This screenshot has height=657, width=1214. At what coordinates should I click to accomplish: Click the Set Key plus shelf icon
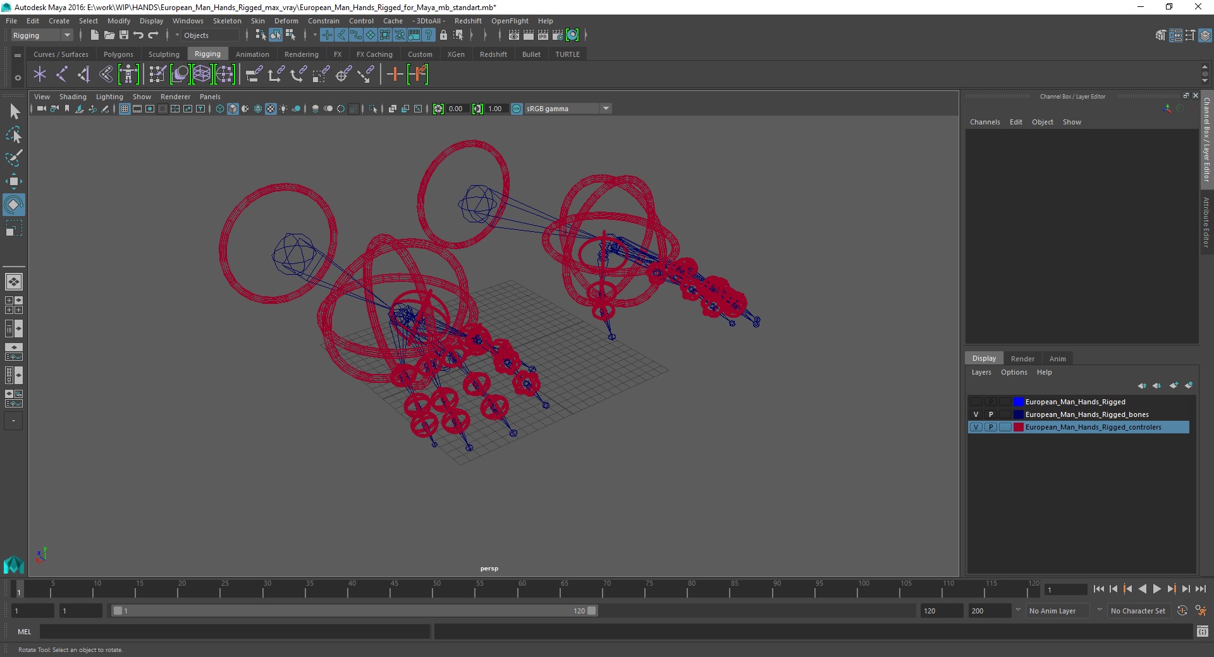[395, 75]
